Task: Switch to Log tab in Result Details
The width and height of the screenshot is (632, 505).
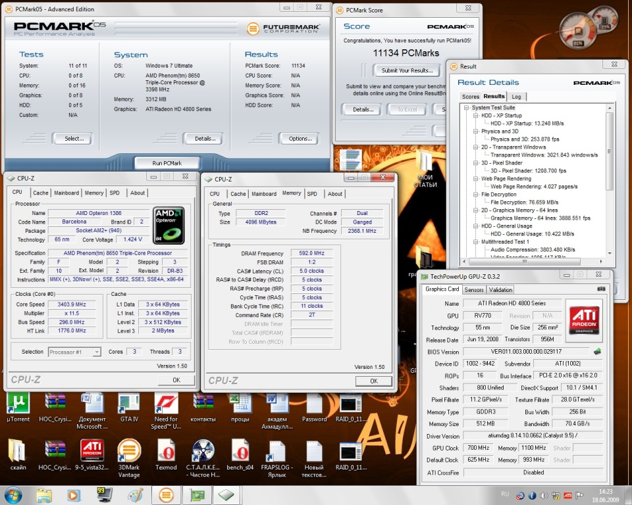Action: [516, 97]
